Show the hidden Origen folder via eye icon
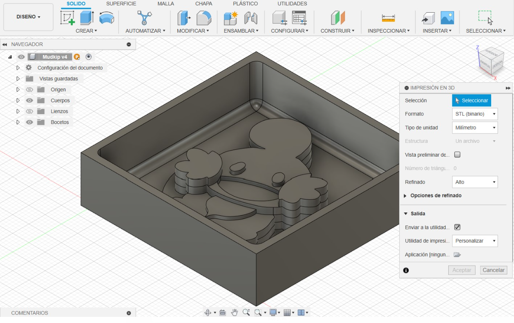Screen dimensions: 514x323 point(29,90)
